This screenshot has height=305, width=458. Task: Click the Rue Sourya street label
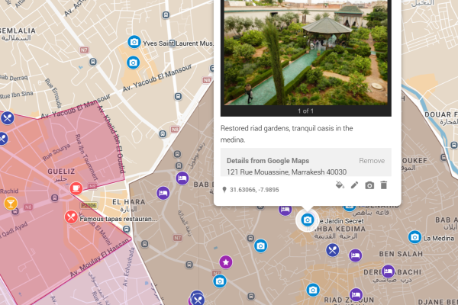56,152
